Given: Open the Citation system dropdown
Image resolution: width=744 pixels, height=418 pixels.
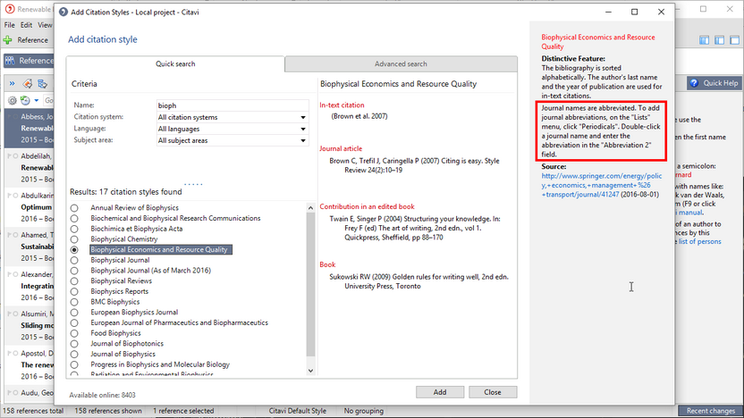Looking at the screenshot, I should [x=303, y=117].
